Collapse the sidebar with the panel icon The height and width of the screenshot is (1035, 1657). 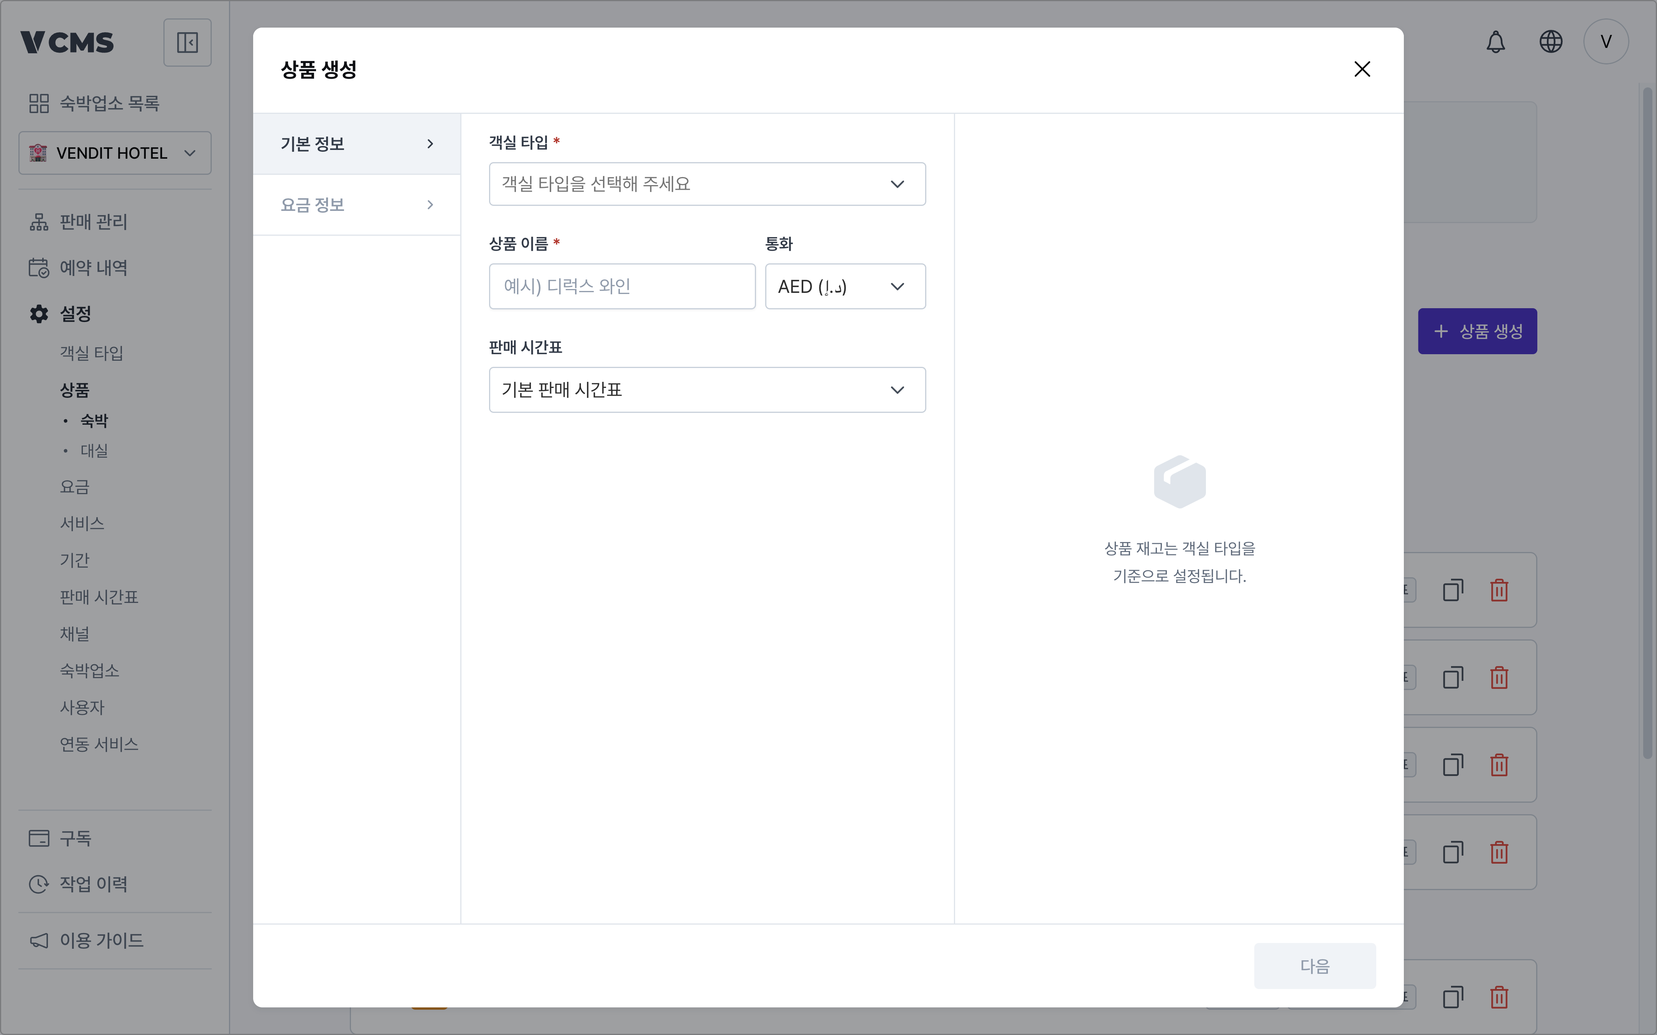point(187,43)
